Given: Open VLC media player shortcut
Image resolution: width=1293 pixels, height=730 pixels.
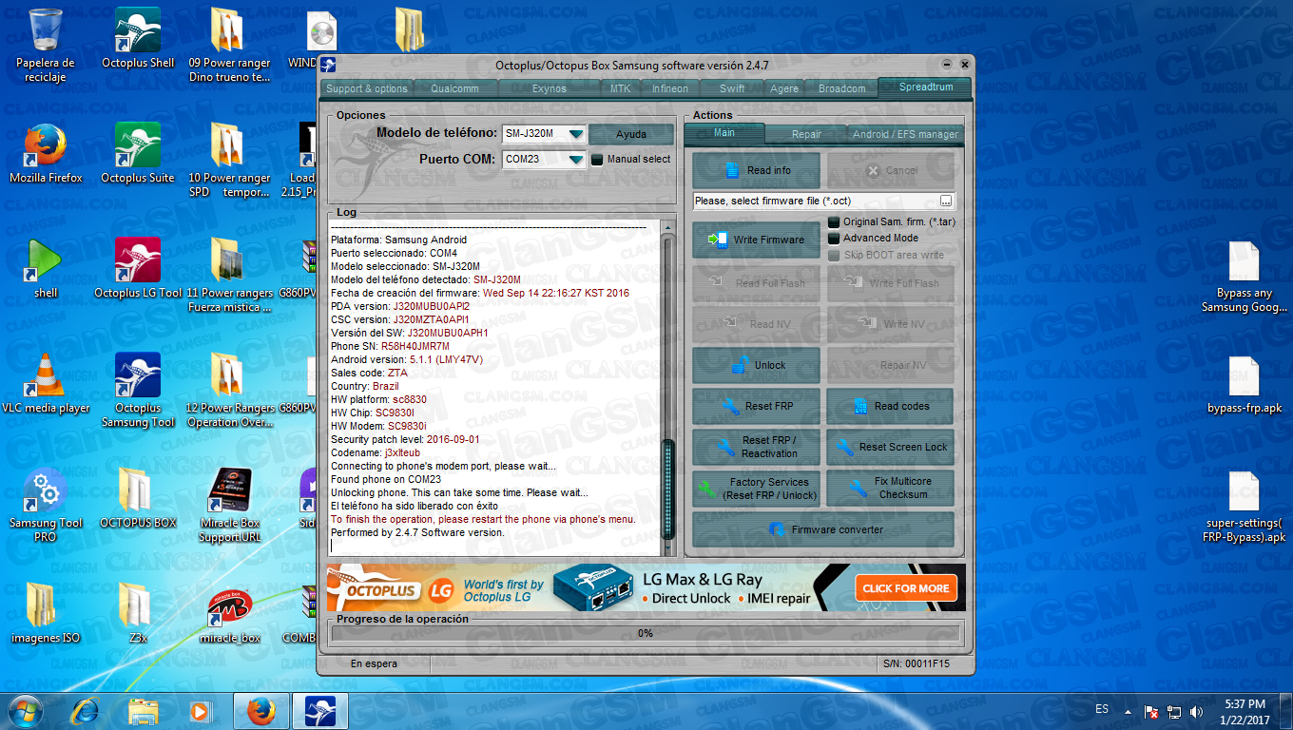Looking at the screenshot, I should [x=45, y=383].
